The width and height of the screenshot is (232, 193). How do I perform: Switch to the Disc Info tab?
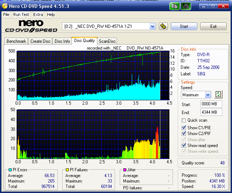62,41
